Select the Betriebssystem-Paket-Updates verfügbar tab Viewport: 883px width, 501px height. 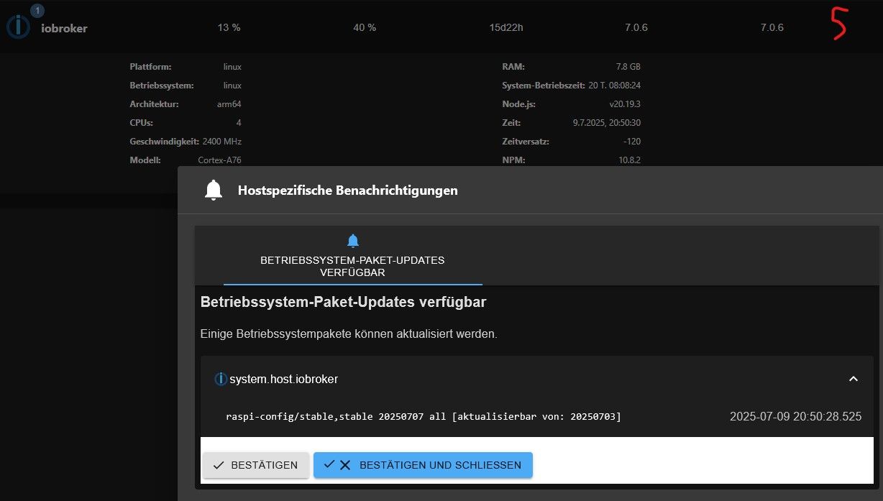pos(352,257)
